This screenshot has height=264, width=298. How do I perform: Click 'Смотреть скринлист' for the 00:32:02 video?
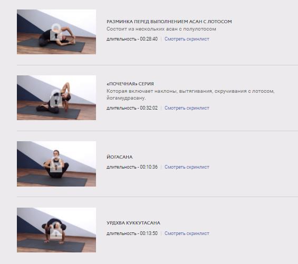tap(187, 108)
